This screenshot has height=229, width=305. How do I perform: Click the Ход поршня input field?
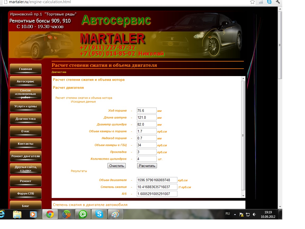(147, 111)
